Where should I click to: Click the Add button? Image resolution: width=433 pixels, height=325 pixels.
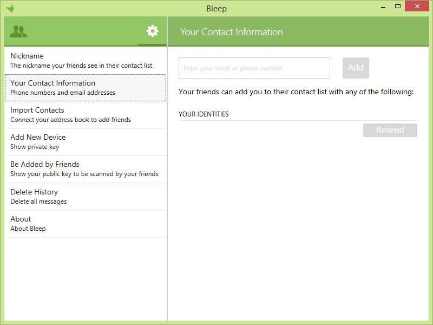coord(356,68)
